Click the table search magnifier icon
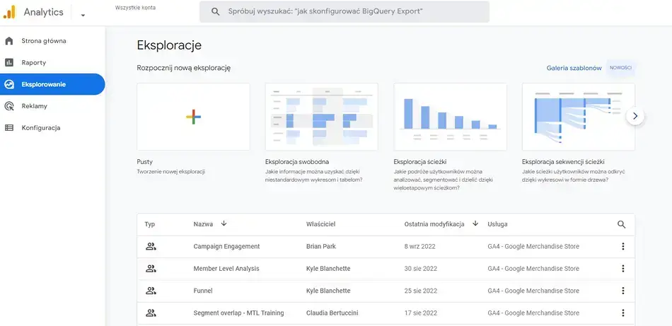 (x=622, y=224)
